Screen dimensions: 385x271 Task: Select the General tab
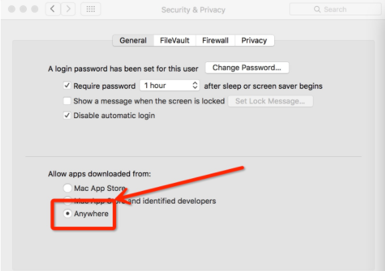tap(133, 40)
